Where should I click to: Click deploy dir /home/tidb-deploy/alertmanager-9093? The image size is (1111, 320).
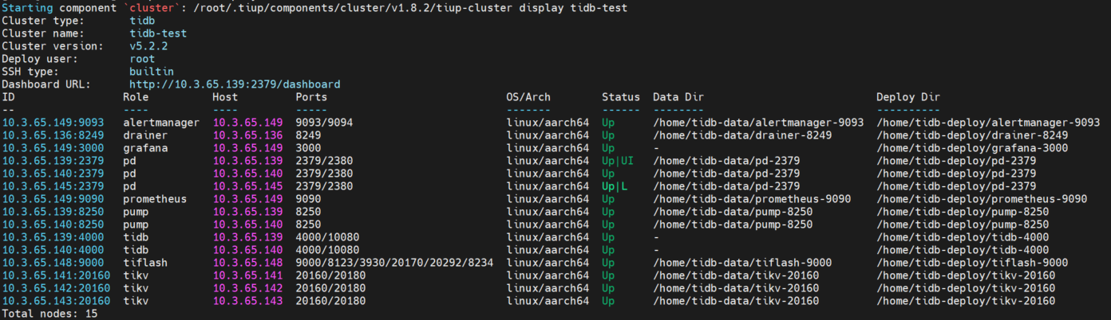[988, 123]
